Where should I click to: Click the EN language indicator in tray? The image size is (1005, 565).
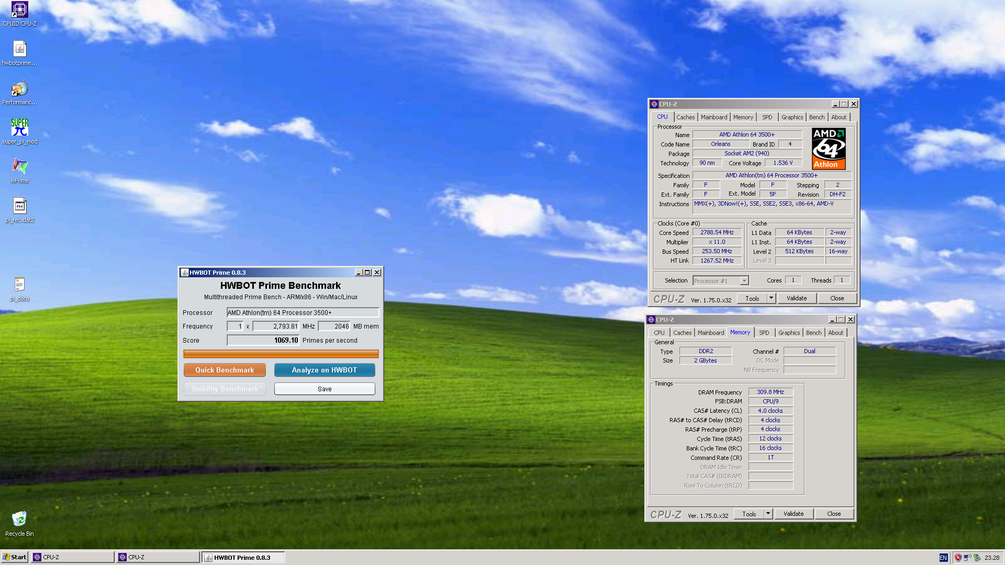pyautogui.click(x=943, y=558)
